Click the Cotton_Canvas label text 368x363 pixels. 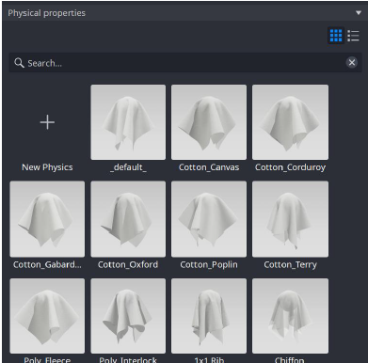click(209, 167)
